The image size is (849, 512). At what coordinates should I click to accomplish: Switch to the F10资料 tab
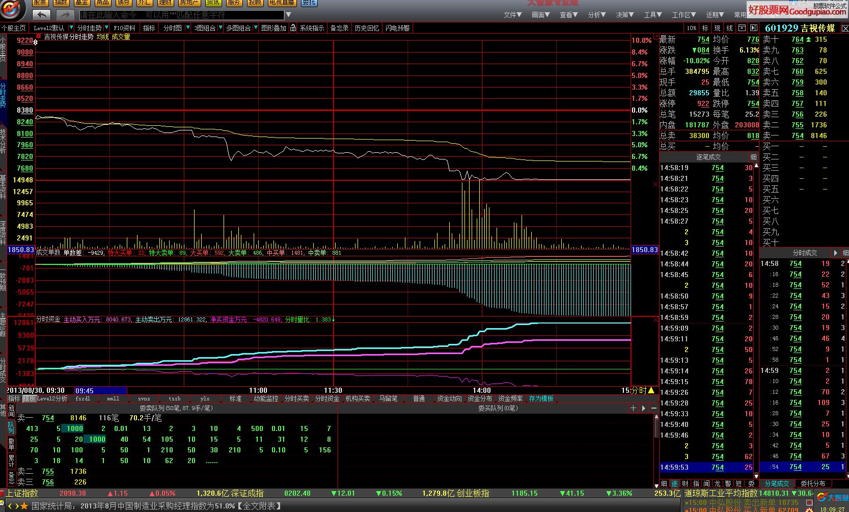(x=125, y=28)
